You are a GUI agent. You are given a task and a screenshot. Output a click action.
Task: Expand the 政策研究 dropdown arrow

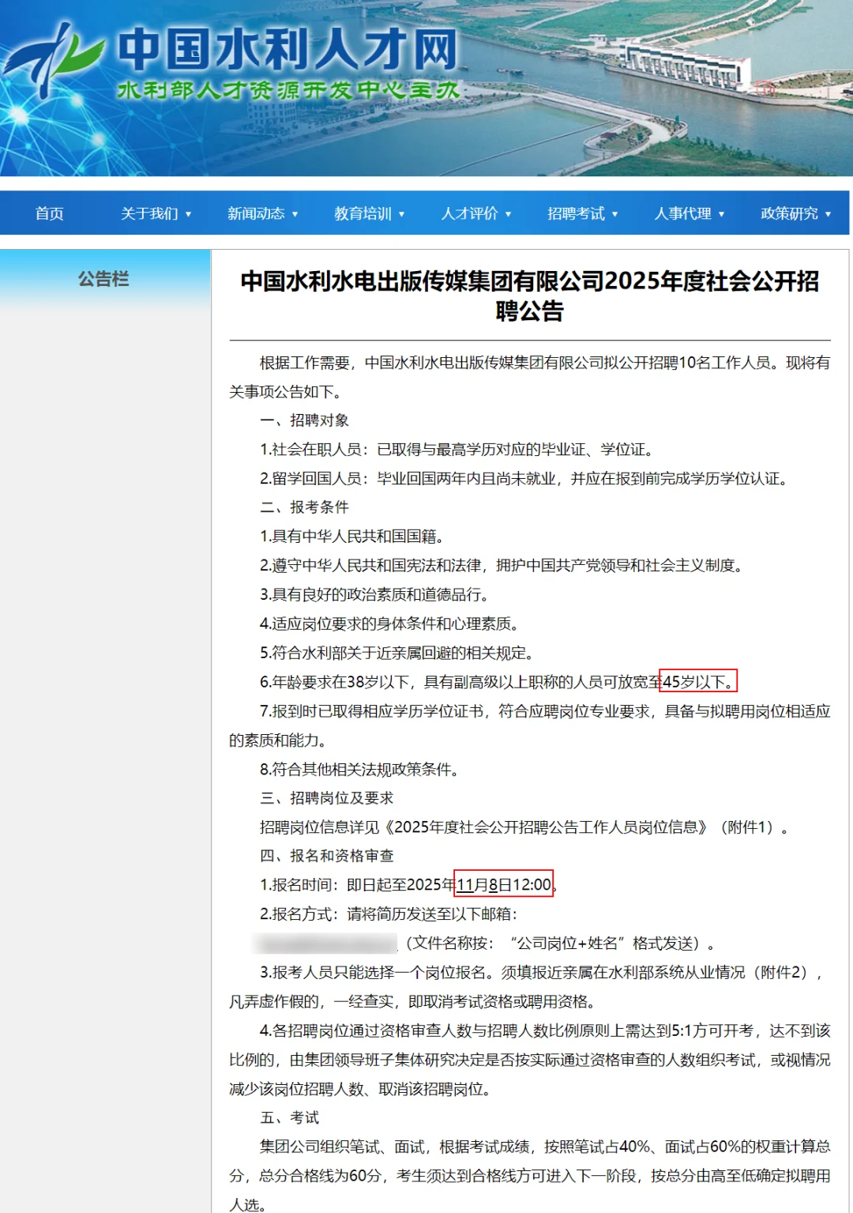tap(828, 214)
